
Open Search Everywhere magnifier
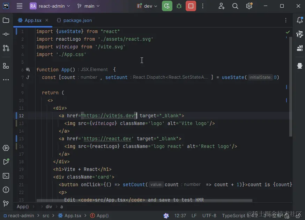(235, 6)
